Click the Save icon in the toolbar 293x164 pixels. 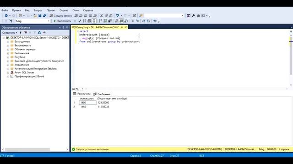coord(40,15)
